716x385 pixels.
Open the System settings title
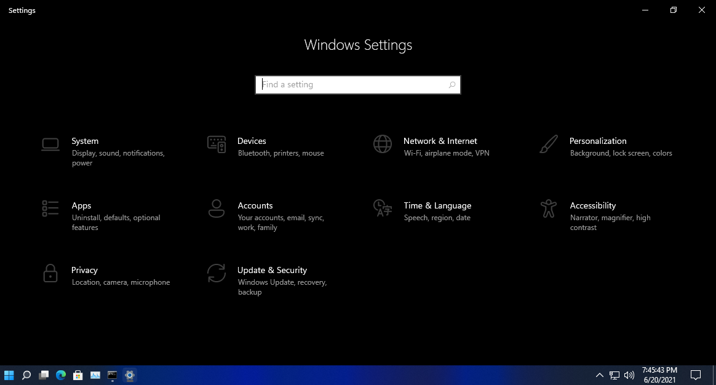click(85, 141)
